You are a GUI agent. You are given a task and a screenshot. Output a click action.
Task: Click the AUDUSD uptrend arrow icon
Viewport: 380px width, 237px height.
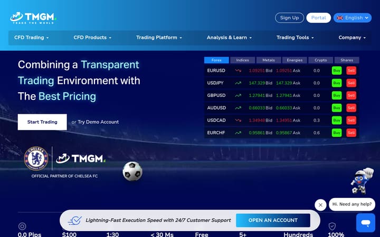click(238, 108)
